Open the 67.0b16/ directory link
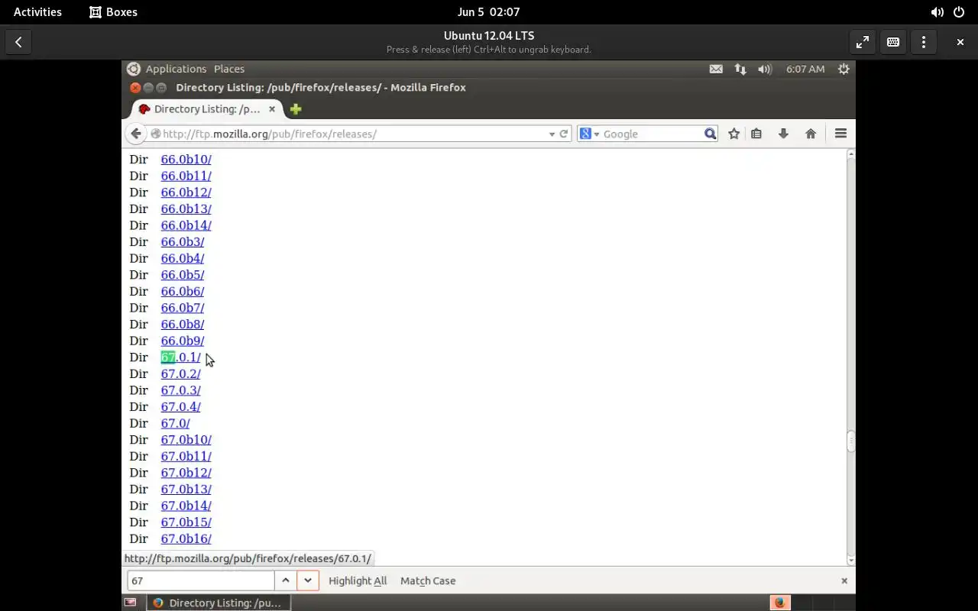The height and width of the screenshot is (611, 978). [186, 539]
